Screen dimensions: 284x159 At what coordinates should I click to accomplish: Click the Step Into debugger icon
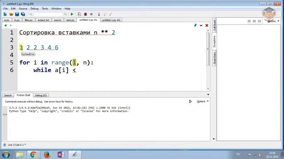click(x=99, y=14)
